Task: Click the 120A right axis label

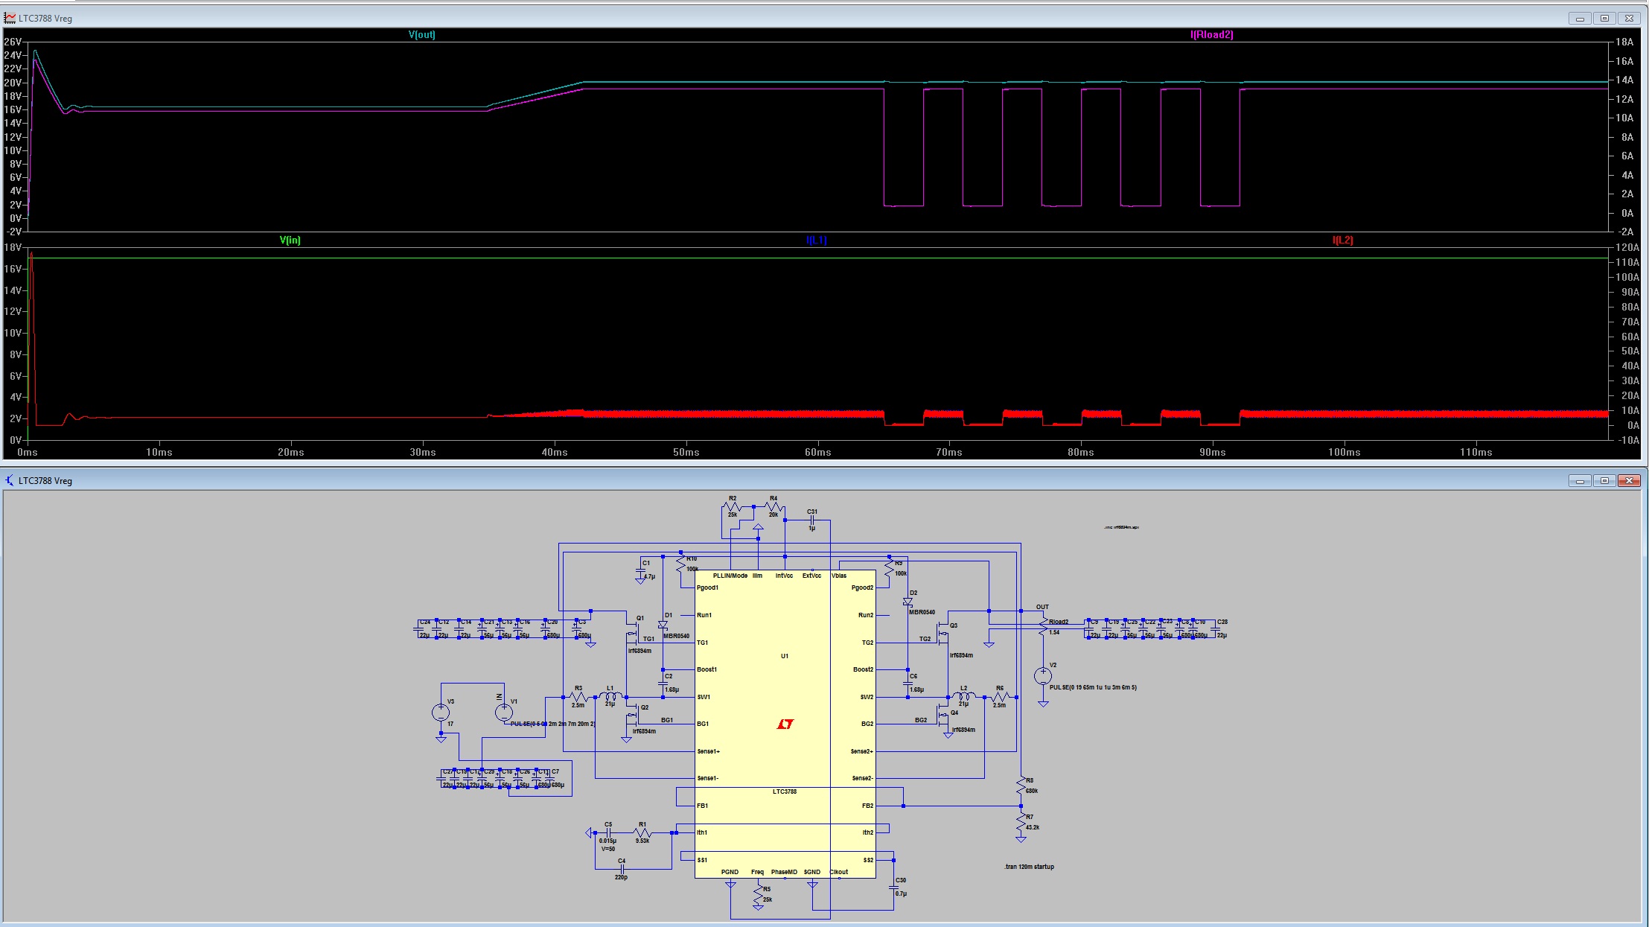Action: coord(1627,248)
